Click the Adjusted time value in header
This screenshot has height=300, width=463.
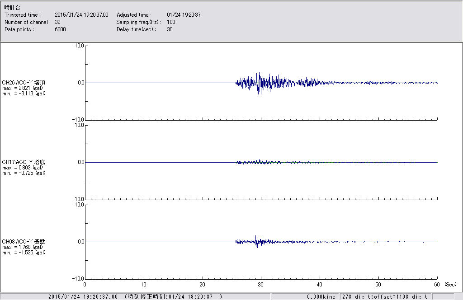pos(184,15)
